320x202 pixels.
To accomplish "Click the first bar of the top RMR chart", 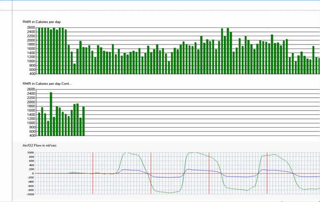I will (x=39, y=51).
